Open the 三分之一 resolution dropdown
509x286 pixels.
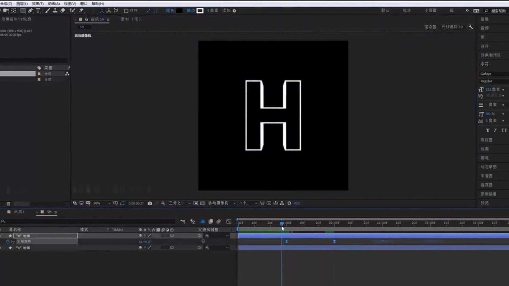point(180,203)
